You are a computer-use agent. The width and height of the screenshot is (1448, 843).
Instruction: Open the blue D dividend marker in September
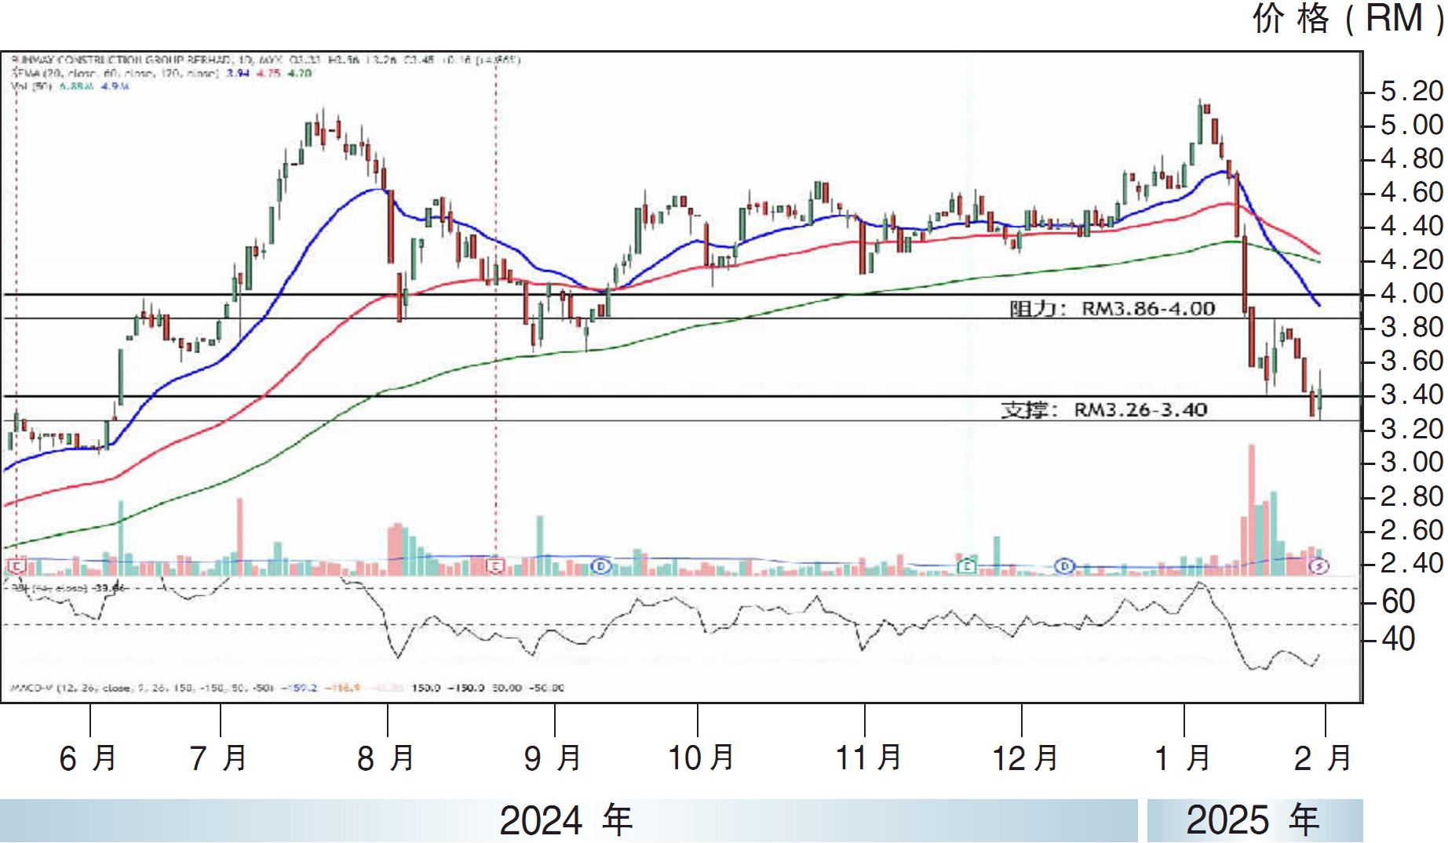point(601,565)
